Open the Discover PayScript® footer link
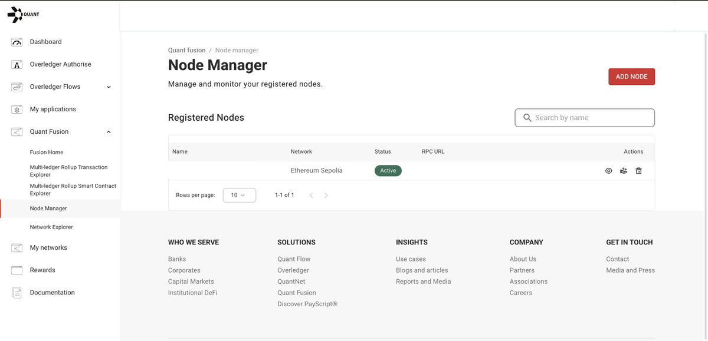Image resolution: width=708 pixels, height=341 pixels. point(307,304)
